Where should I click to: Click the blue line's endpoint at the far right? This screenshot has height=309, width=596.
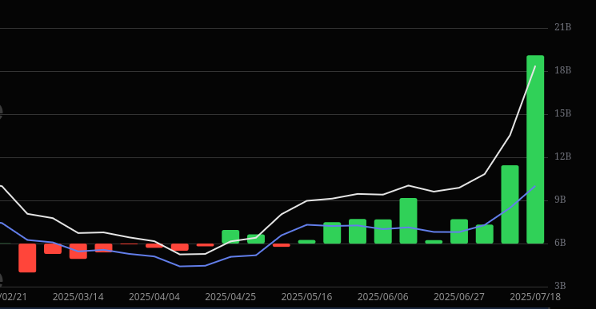click(x=535, y=186)
